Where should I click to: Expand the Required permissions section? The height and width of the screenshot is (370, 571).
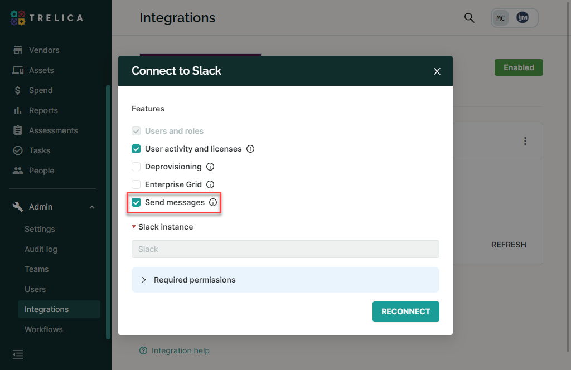pyautogui.click(x=285, y=280)
